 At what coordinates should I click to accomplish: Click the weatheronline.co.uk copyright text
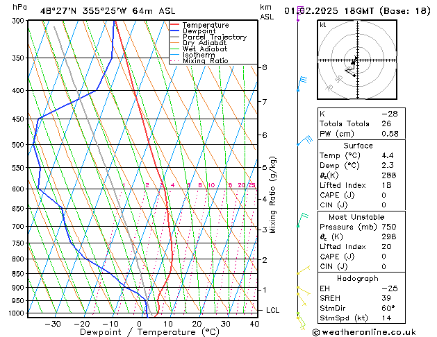[364, 332]
